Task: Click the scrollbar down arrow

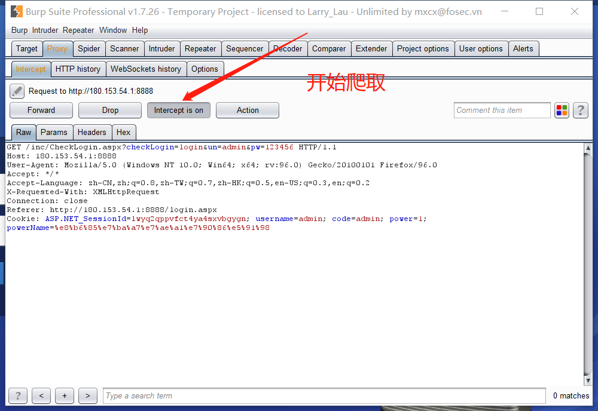Action: tap(588, 380)
